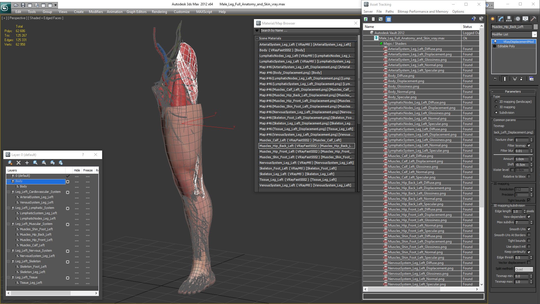Open Paths menu in Asset Tracking
The image size is (540, 304).
pos(390,12)
